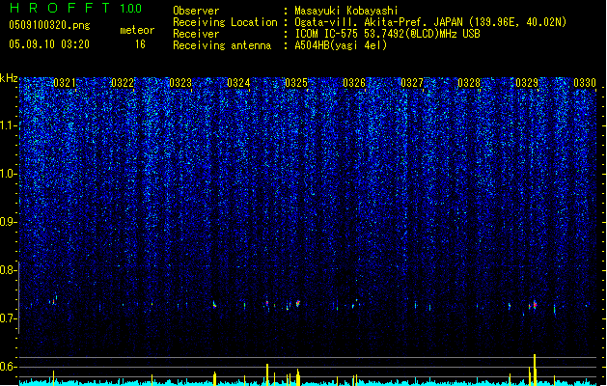This screenshot has height=386, width=607.
Task: Click the 0330 time marker
Action: coord(585,83)
